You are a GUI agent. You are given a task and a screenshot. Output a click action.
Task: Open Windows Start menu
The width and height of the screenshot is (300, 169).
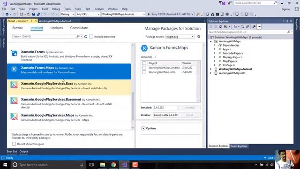click(5, 165)
